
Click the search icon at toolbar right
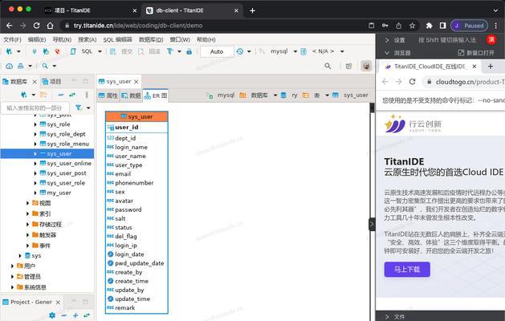pyautogui.click(x=328, y=66)
